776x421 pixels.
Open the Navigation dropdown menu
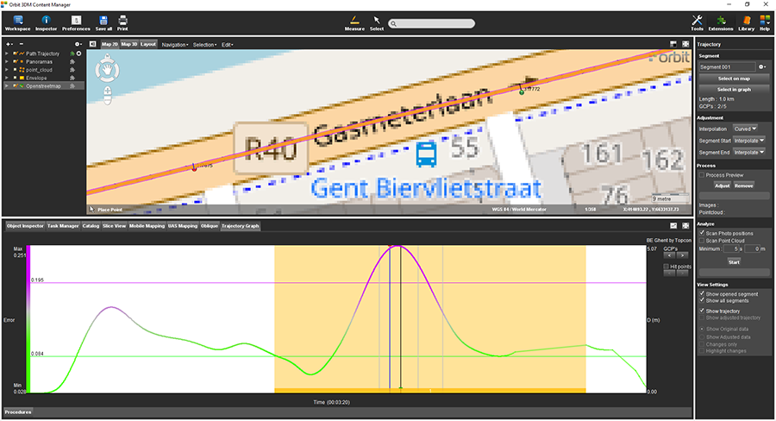(175, 45)
